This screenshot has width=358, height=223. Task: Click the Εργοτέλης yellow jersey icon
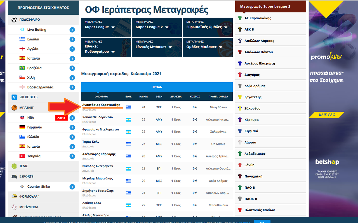tap(240, 97)
